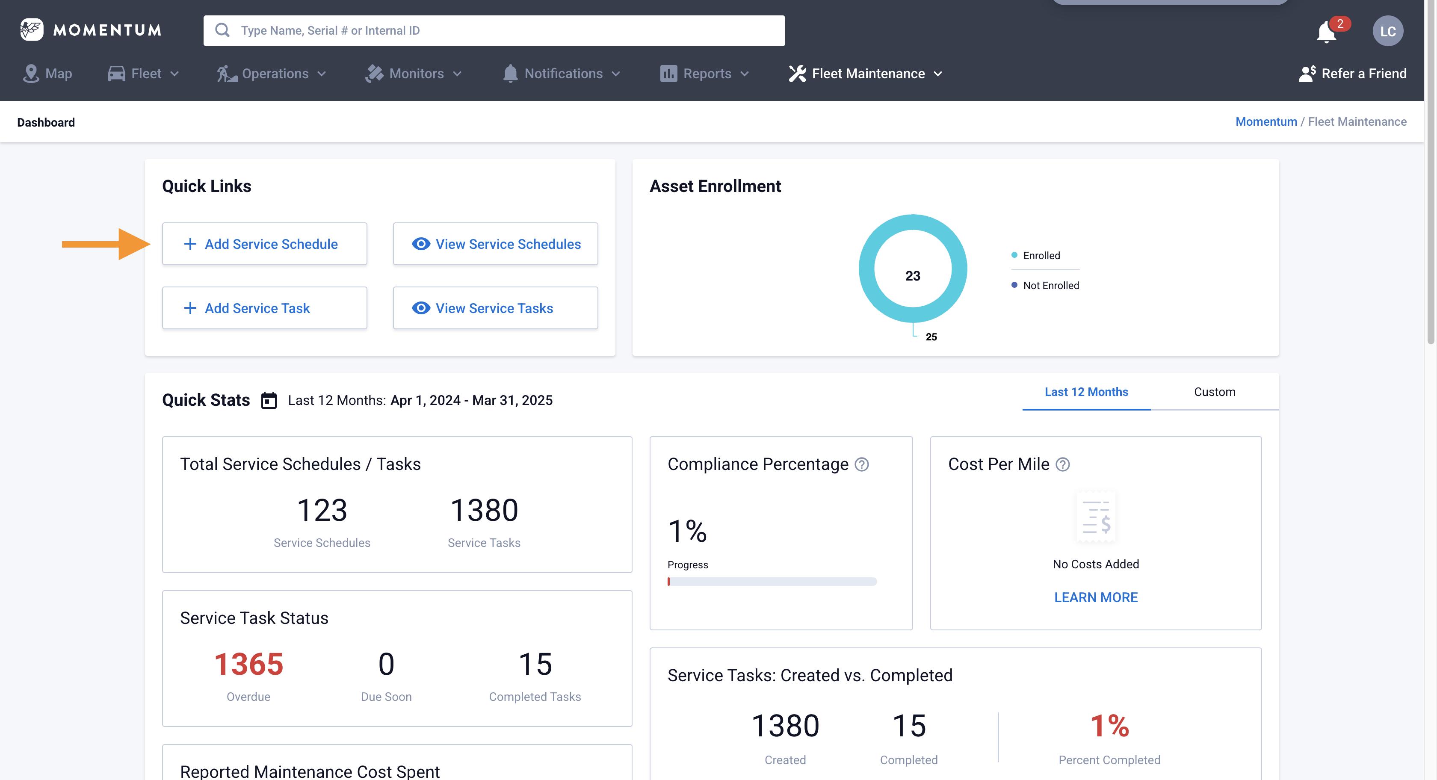Image resolution: width=1437 pixels, height=780 pixels.
Task: Click the Compliance Percentage help icon
Action: 861,464
